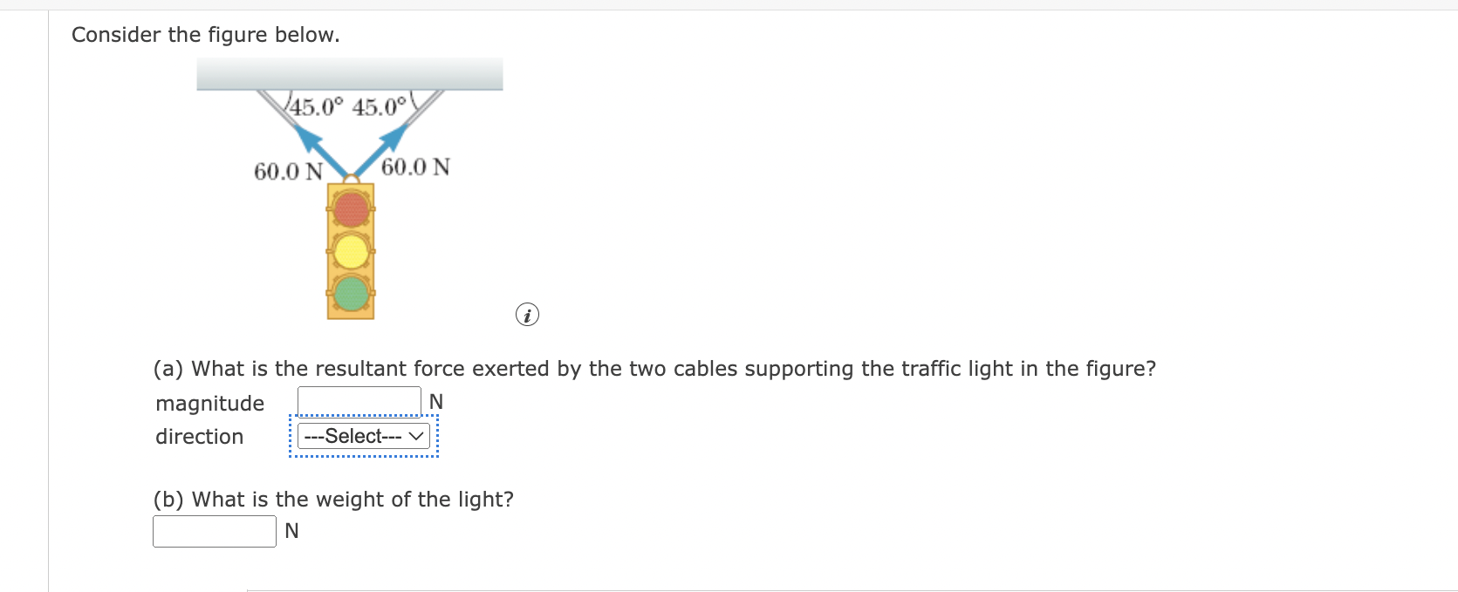Click the info icon beside the figure
Image resolution: width=1458 pixels, height=592 pixels.
[x=527, y=315]
